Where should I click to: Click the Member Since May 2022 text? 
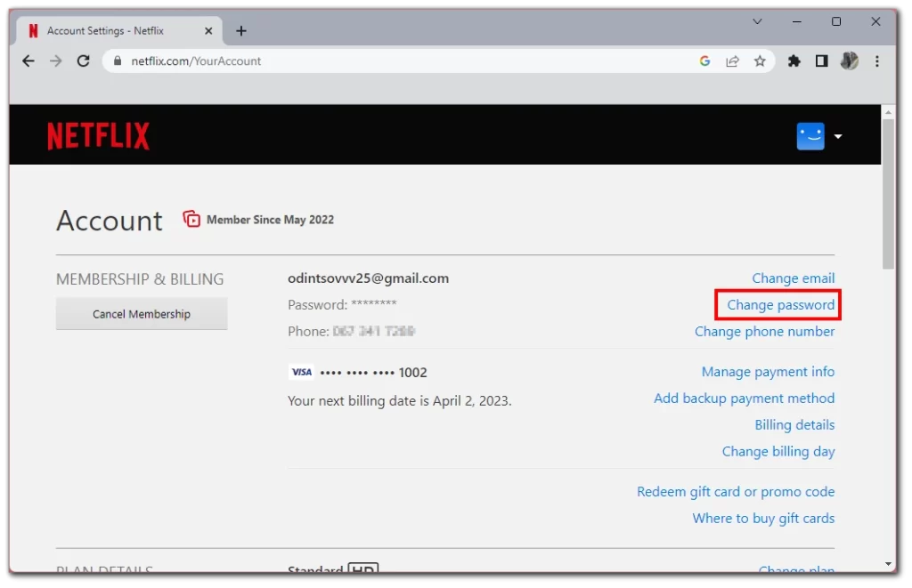point(270,220)
